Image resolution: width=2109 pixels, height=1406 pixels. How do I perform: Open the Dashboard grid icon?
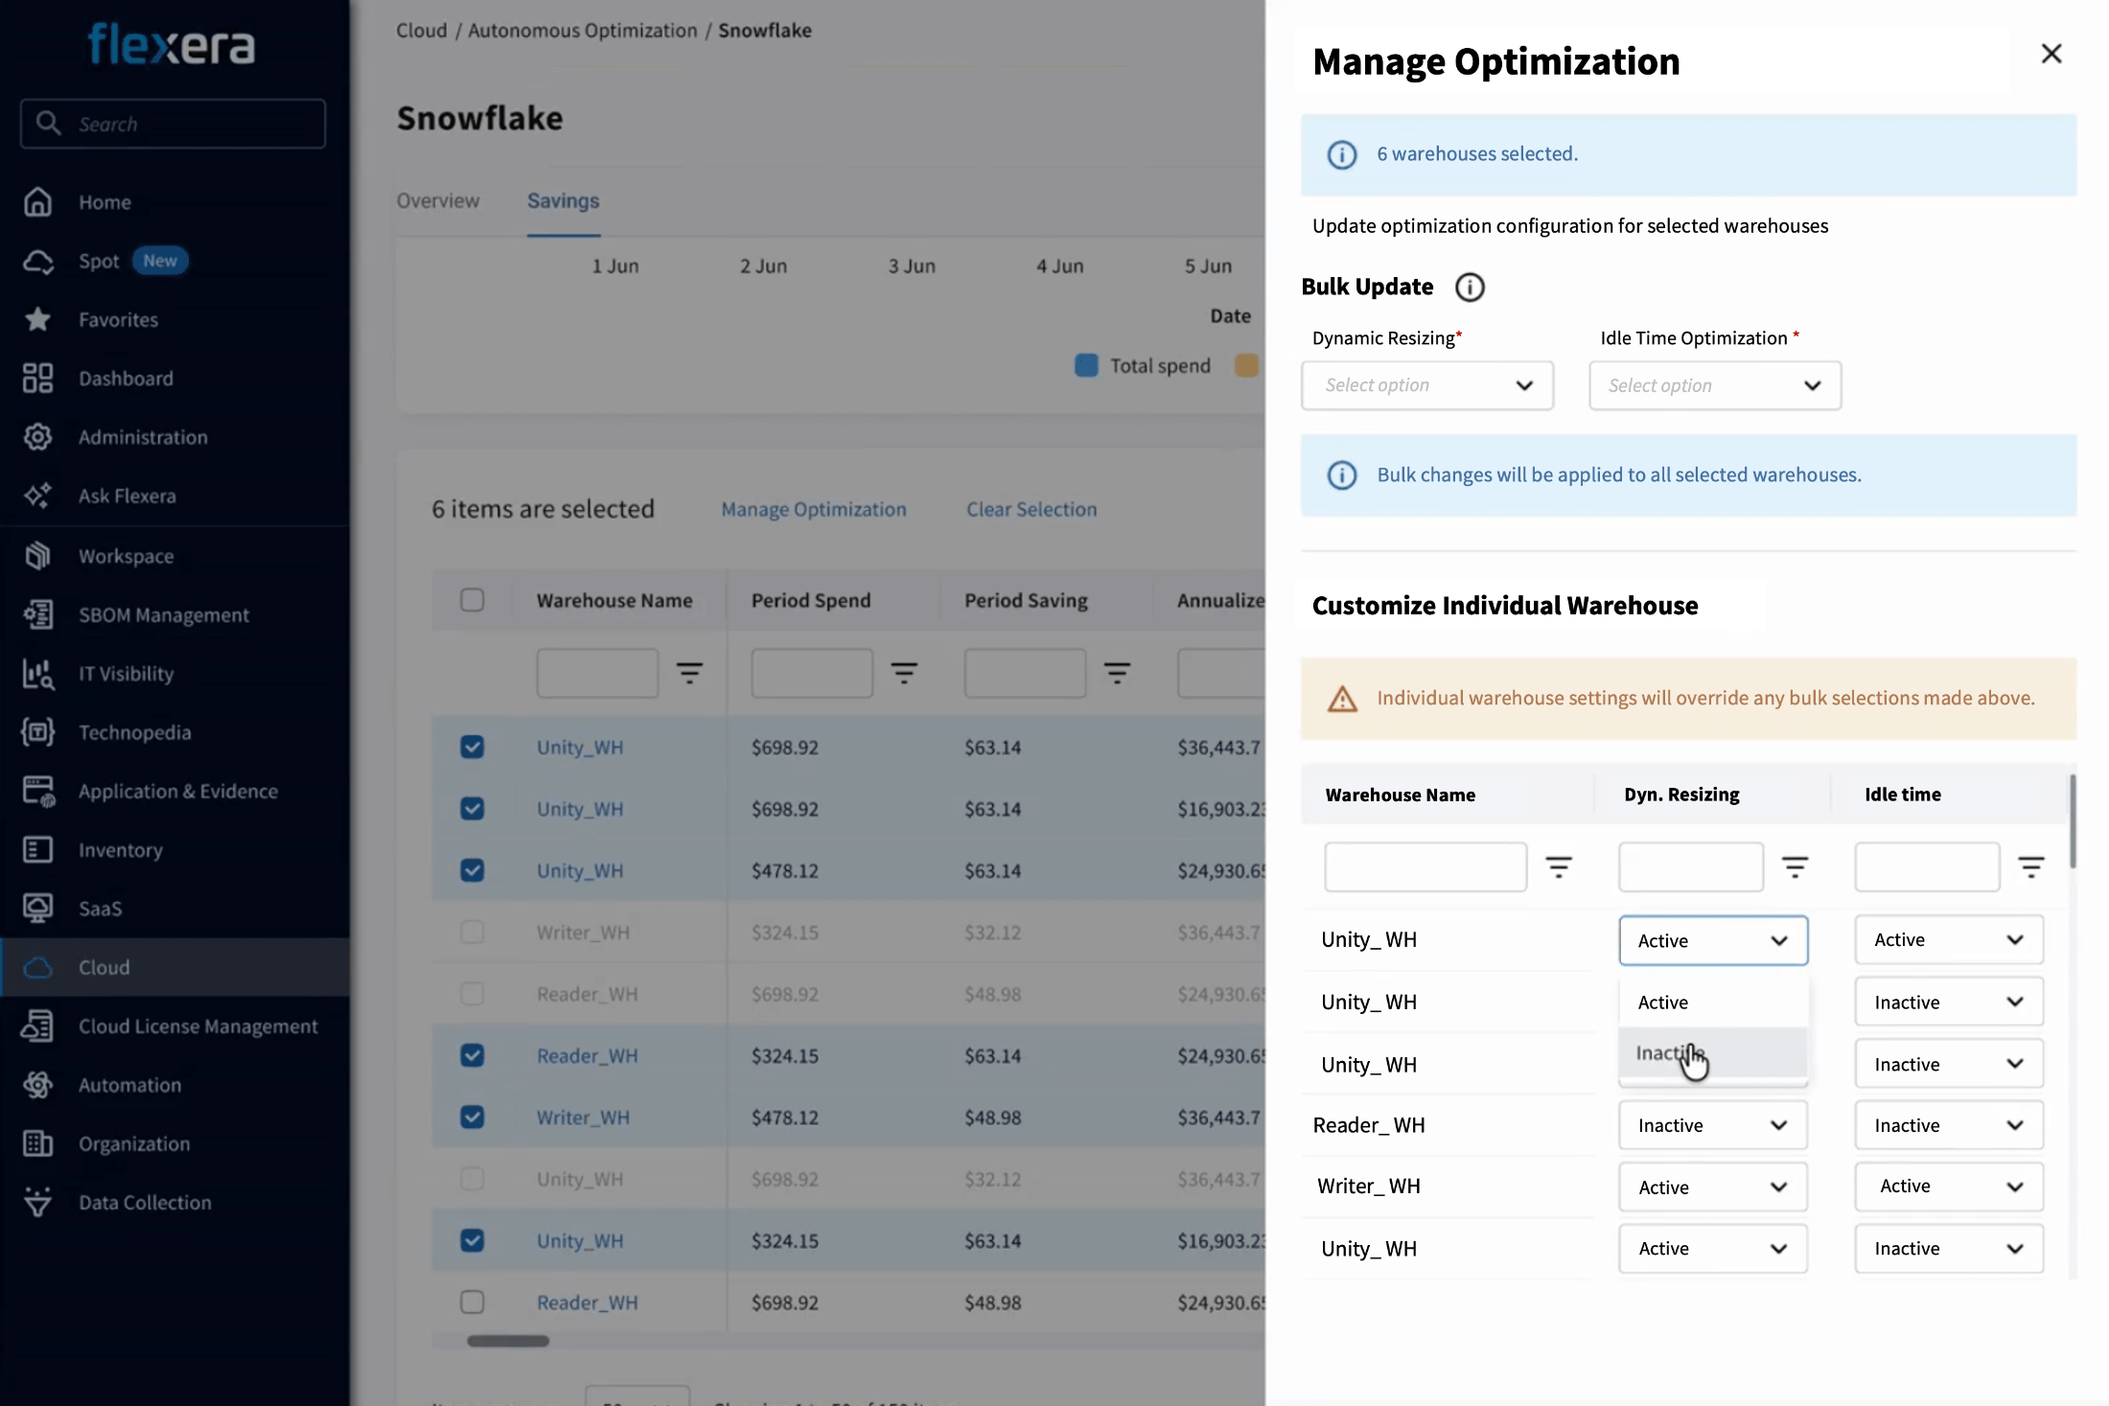pos(37,378)
